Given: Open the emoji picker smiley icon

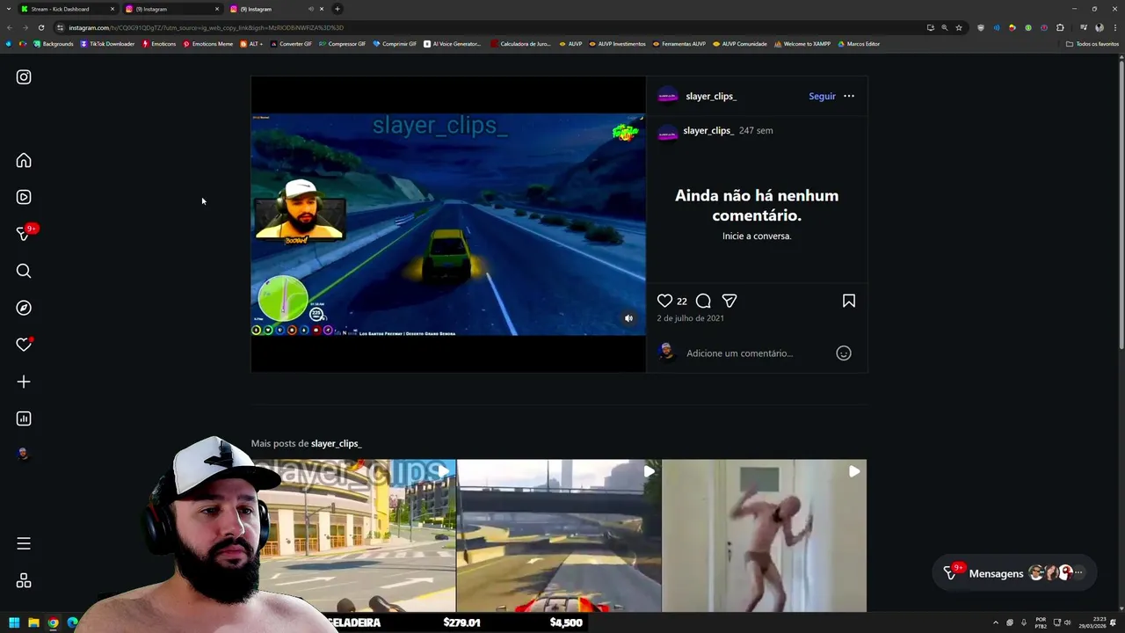Looking at the screenshot, I should click(x=844, y=353).
